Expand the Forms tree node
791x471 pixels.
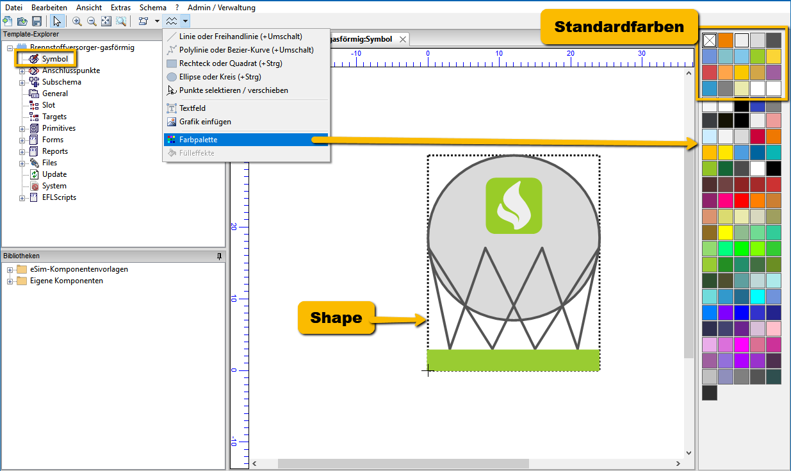pyautogui.click(x=22, y=140)
